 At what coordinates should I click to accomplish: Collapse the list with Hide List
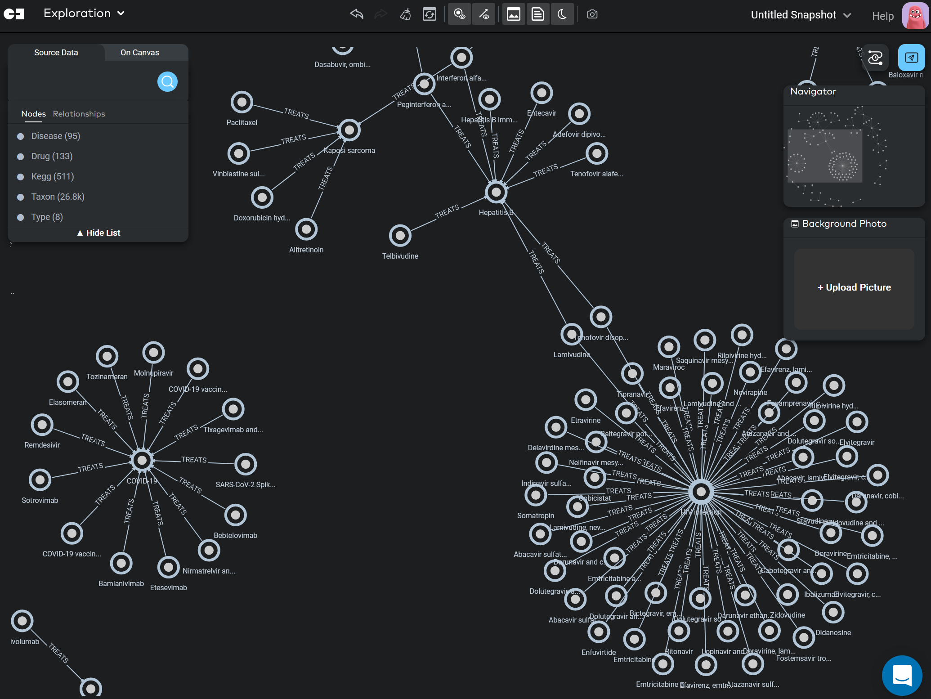[98, 233]
